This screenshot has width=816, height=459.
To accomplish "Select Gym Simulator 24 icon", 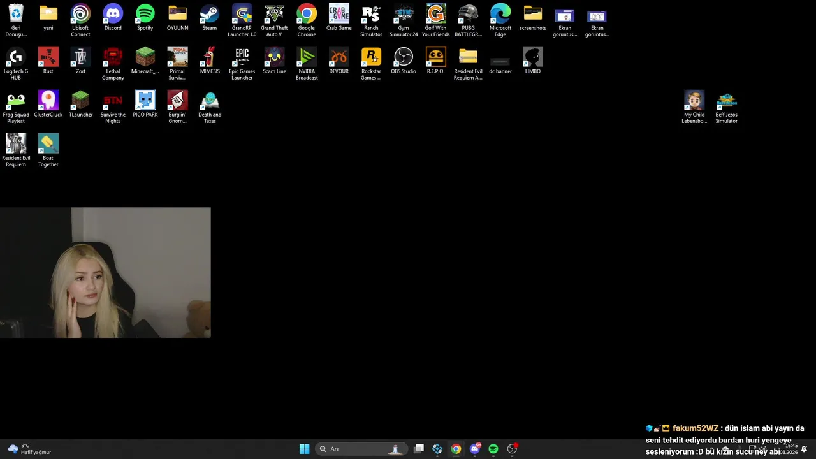I will [x=404, y=20].
